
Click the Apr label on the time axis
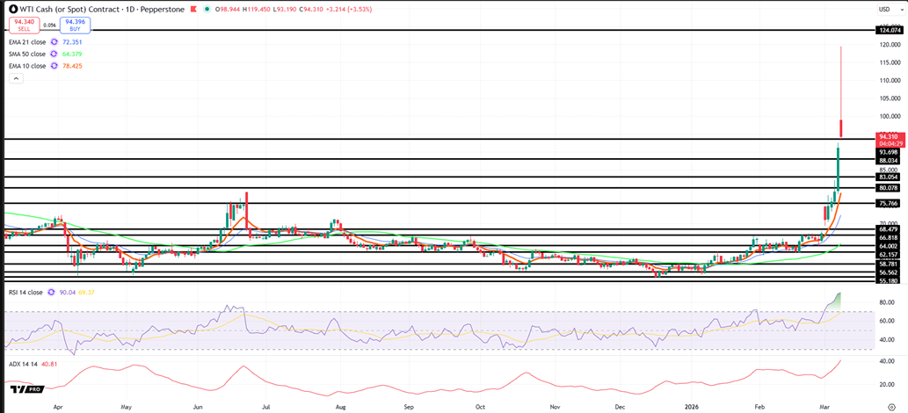[x=57, y=407]
